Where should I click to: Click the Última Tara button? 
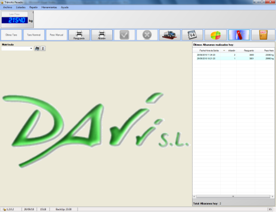click(11, 35)
